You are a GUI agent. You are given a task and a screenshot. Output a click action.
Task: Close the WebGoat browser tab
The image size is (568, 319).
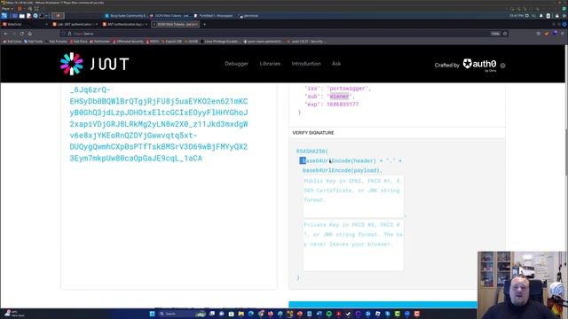[46, 24]
